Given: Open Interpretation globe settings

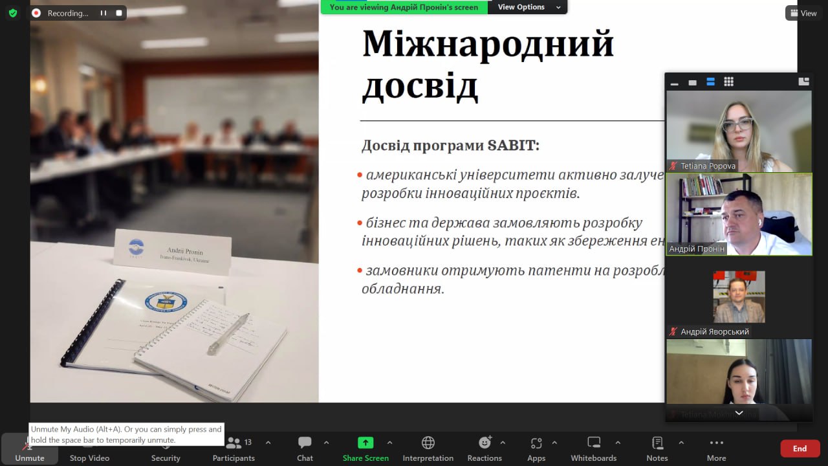Looking at the screenshot, I should 428,448.
